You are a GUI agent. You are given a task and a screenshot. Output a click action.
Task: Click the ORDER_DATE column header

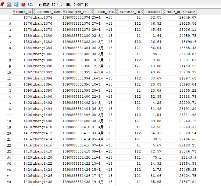tap(103, 12)
